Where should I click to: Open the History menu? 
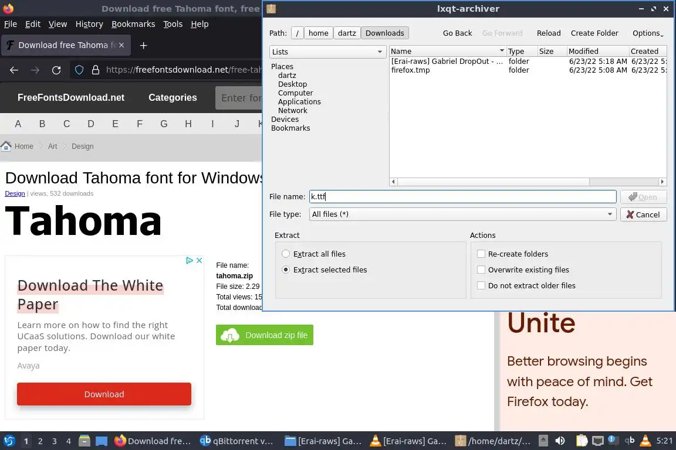pyautogui.click(x=89, y=24)
